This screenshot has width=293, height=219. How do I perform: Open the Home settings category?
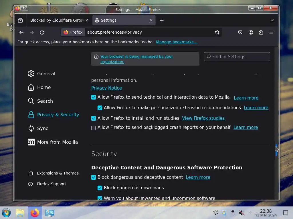39,87
